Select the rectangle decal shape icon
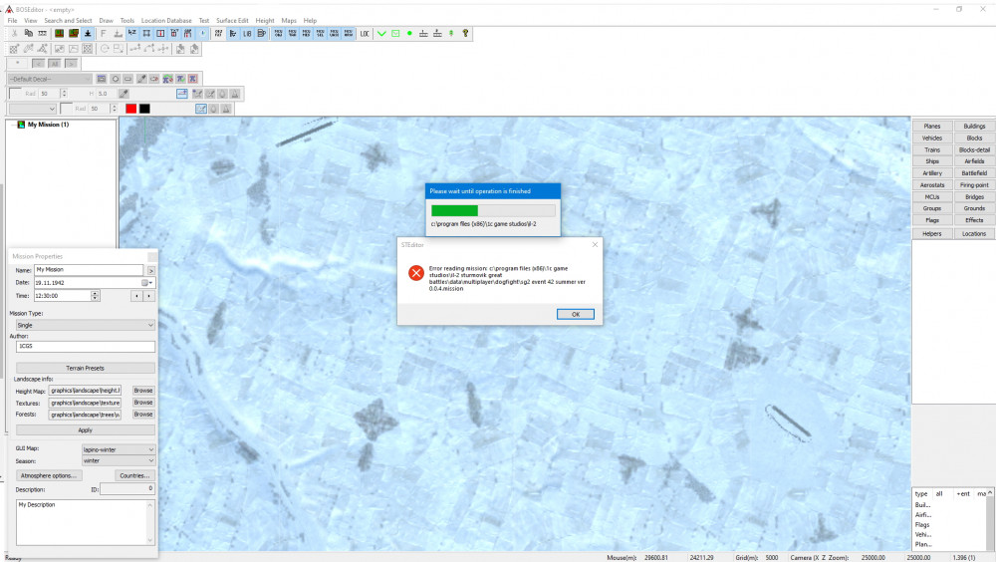 (x=128, y=79)
